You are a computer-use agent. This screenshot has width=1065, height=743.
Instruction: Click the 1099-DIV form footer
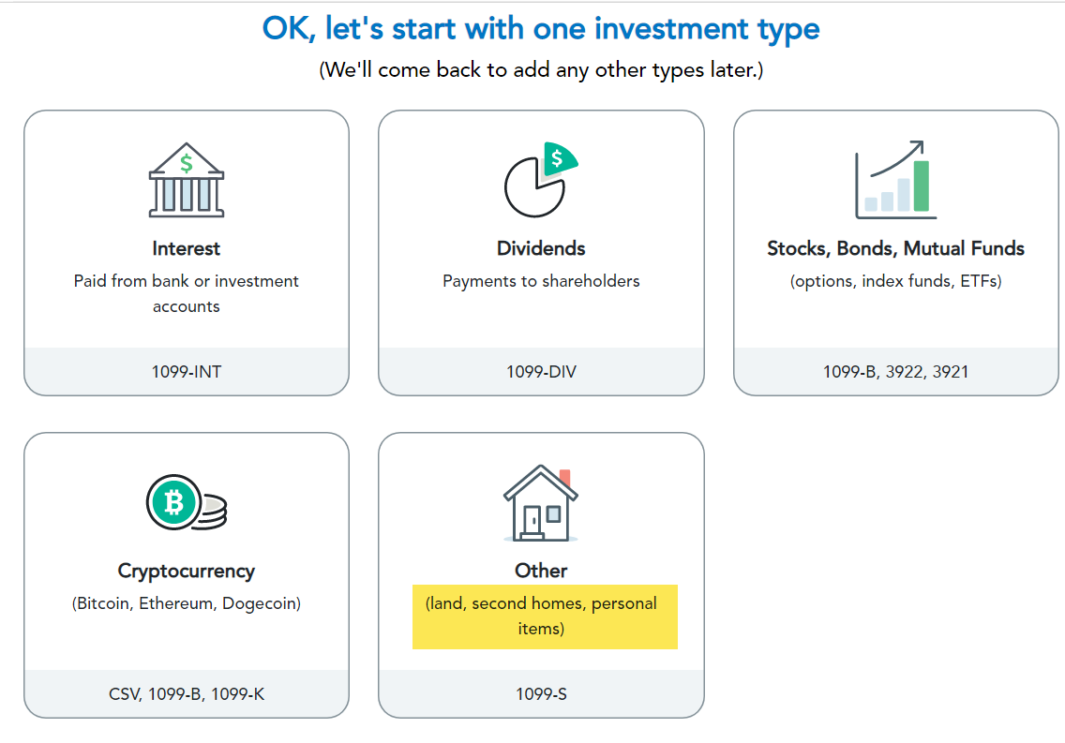coord(541,372)
